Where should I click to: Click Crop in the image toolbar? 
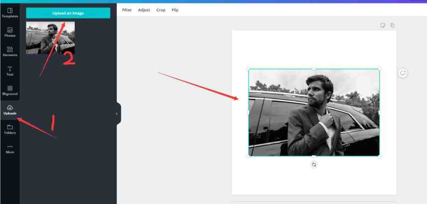161,10
